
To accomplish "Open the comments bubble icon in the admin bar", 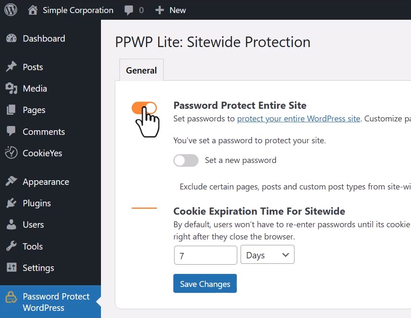I will [x=129, y=10].
